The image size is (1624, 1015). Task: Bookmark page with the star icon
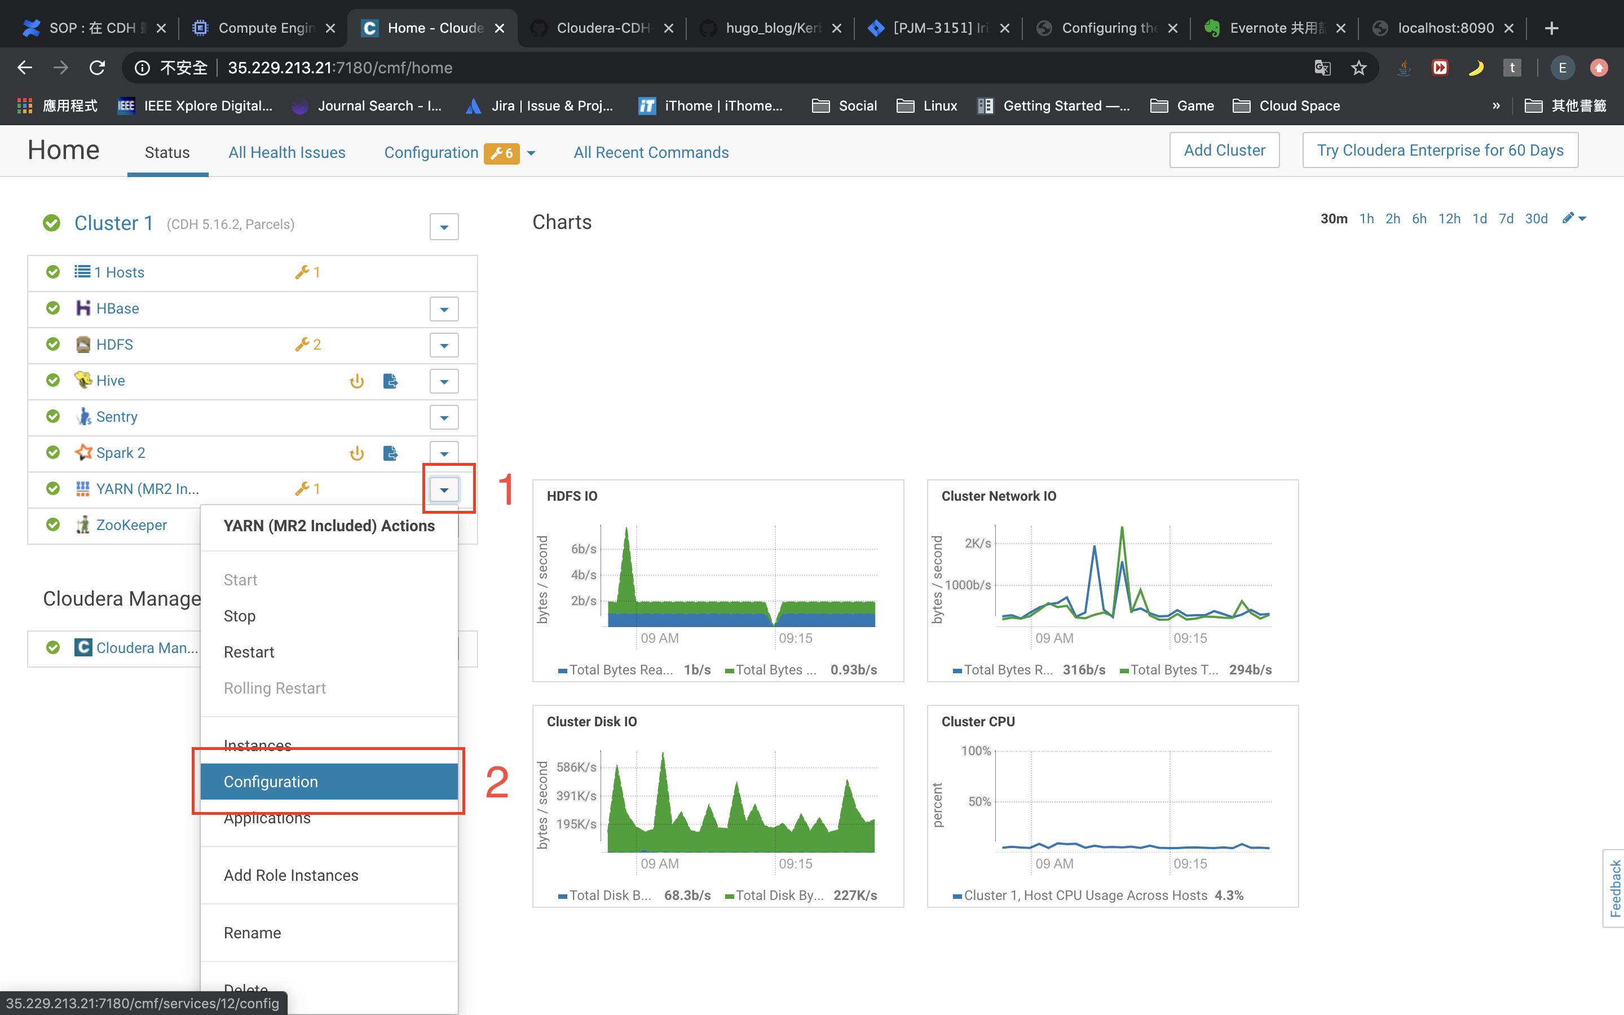(x=1359, y=68)
